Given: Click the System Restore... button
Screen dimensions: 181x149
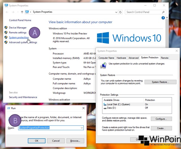Looking at the screenshot, I should [160, 82].
